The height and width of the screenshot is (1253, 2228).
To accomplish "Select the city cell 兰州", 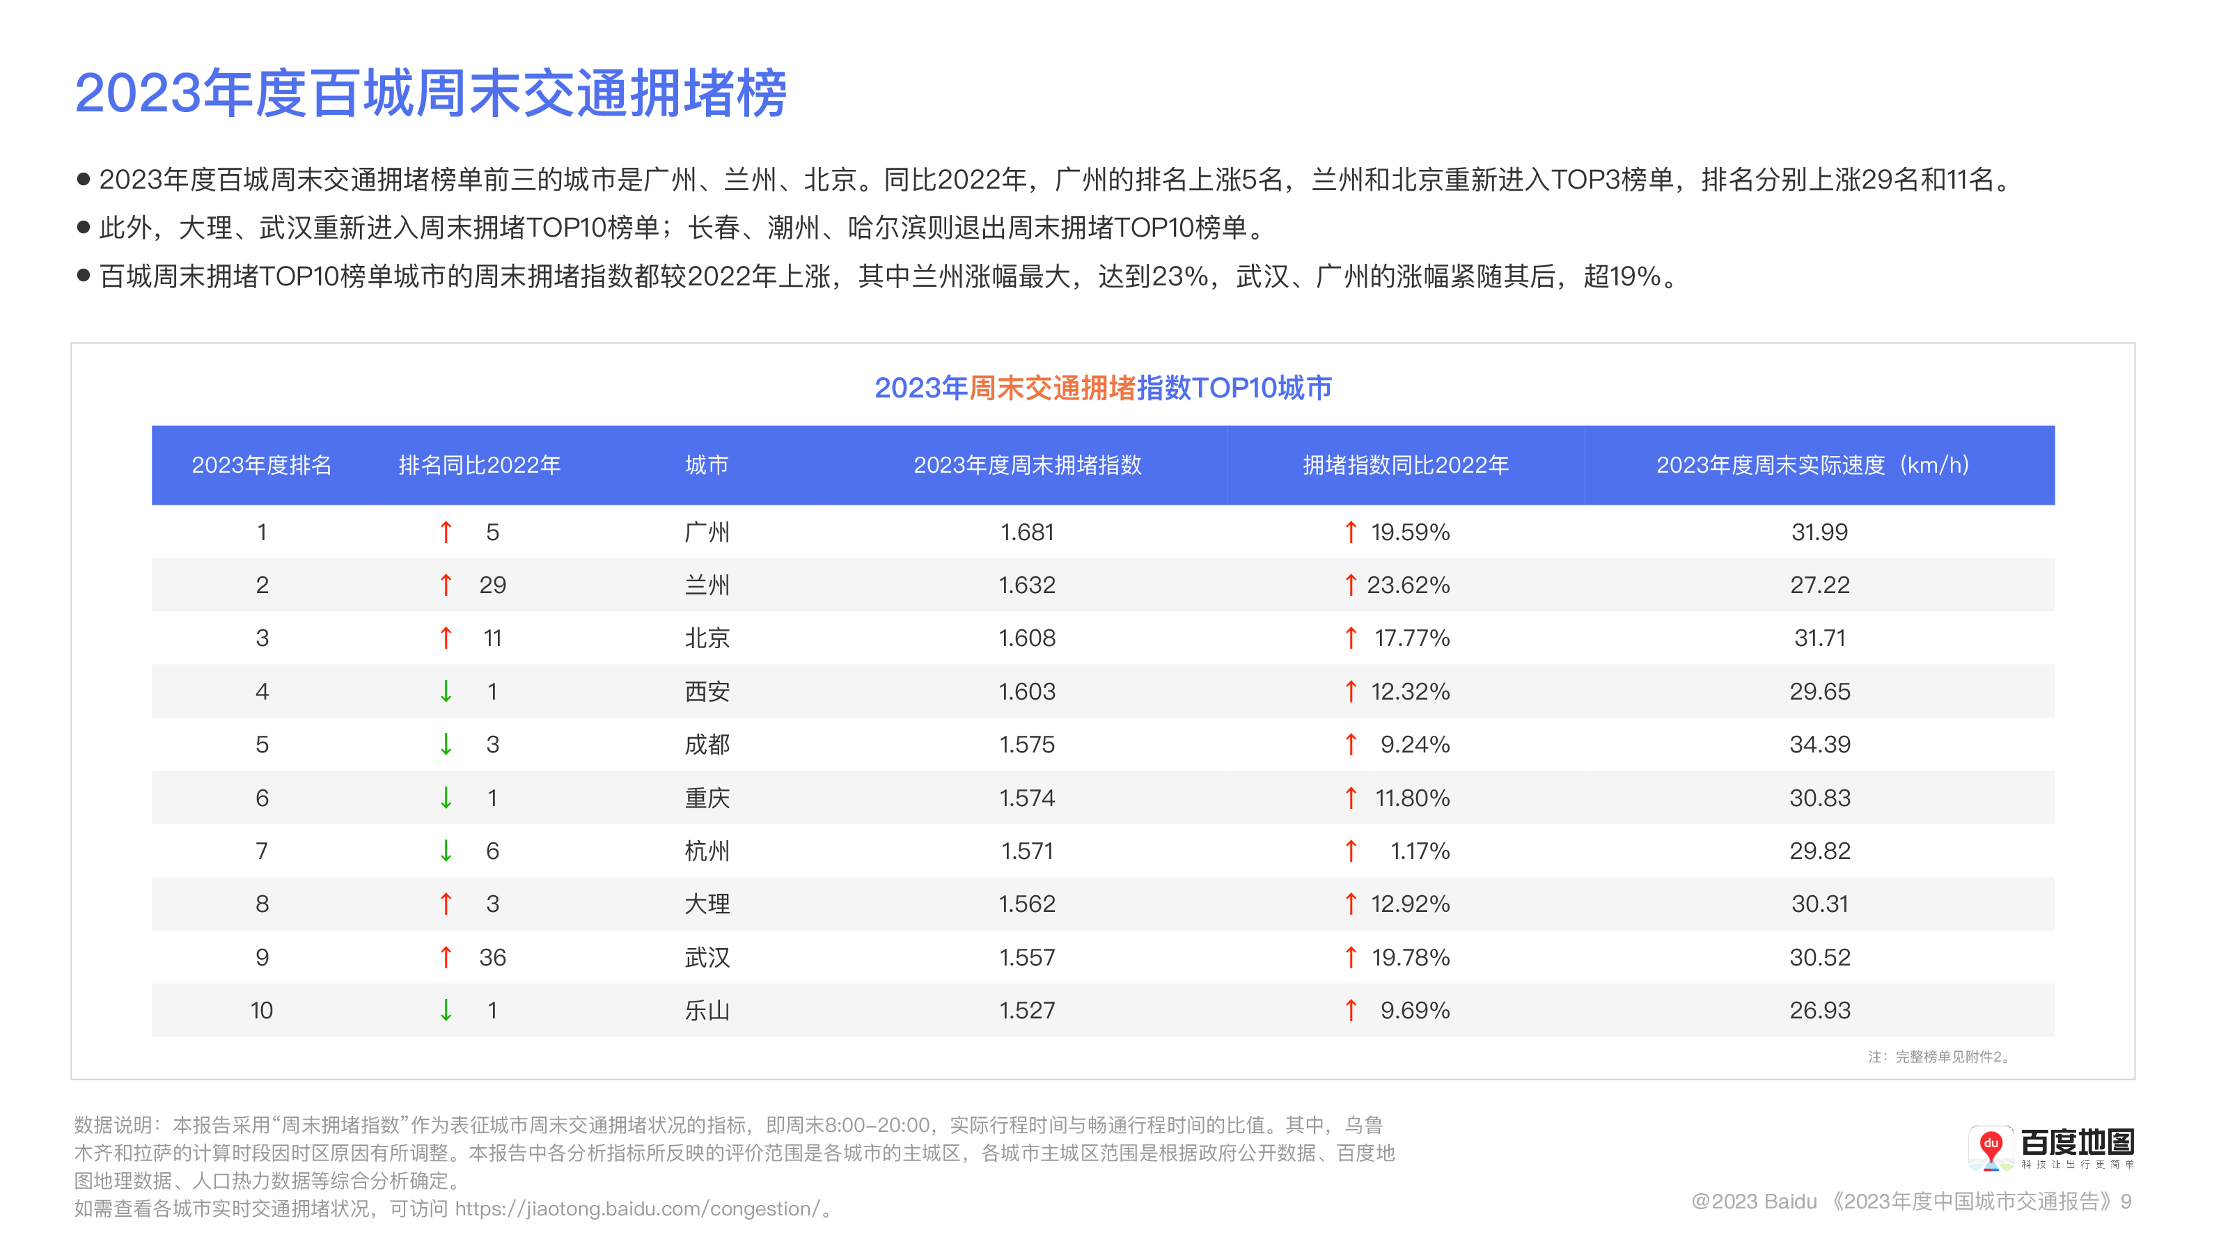I will (x=707, y=585).
